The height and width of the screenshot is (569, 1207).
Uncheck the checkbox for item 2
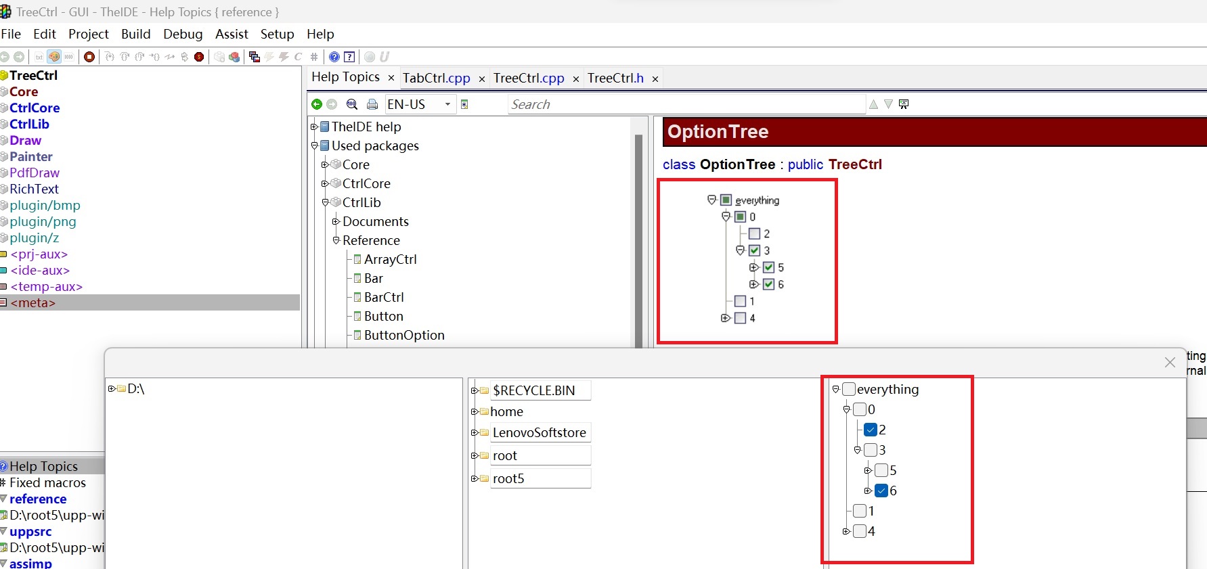pos(871,430)
